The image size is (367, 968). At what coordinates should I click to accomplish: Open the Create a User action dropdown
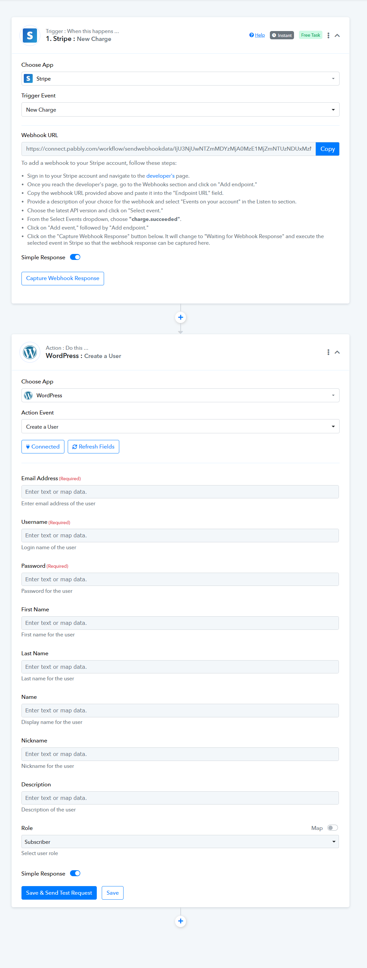click(x=180, y=426)
